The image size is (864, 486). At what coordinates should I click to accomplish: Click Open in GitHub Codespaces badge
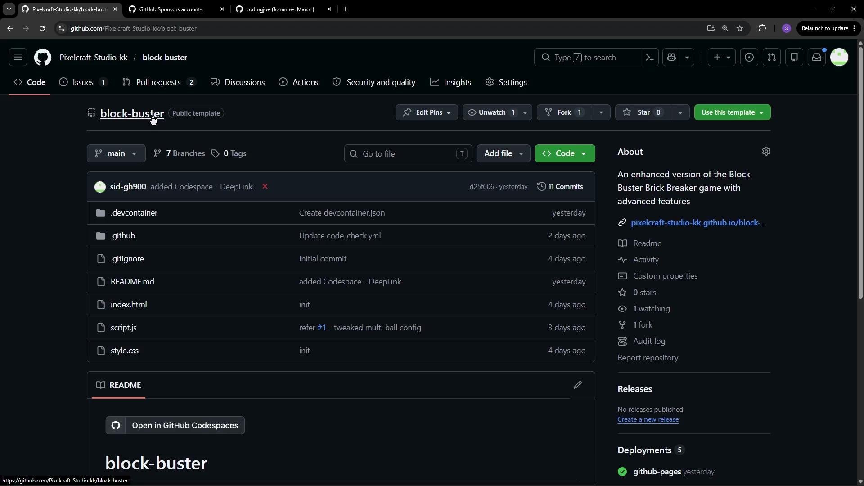pyautogui.click(x=175, y=425)
